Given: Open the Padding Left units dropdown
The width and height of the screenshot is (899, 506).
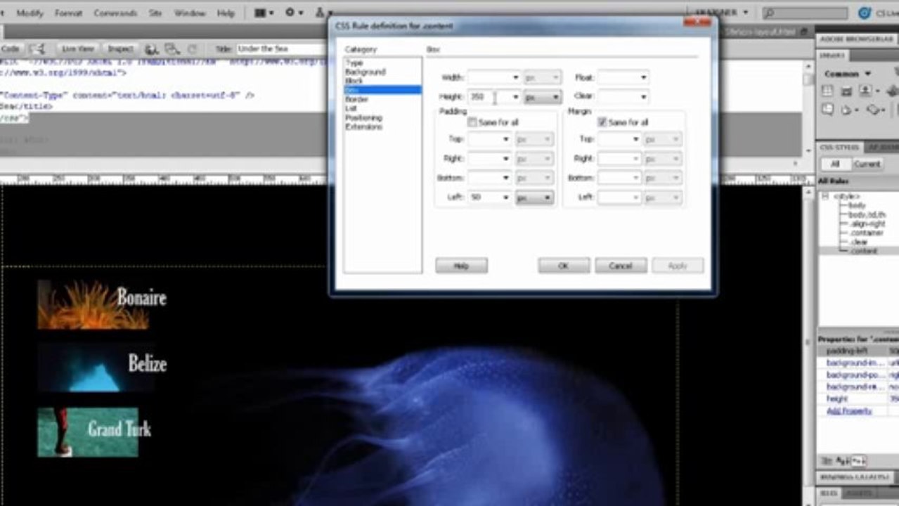Looking at the screenshot, I should (x=534, y=198).
